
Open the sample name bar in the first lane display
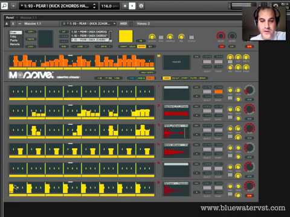(x=176, y=87)
